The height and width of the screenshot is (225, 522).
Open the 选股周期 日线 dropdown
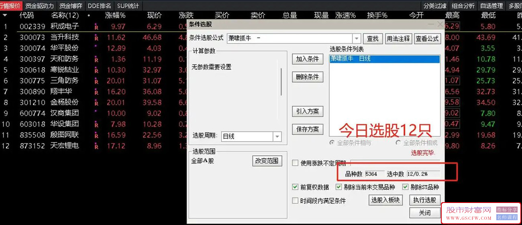coord(277,137)
